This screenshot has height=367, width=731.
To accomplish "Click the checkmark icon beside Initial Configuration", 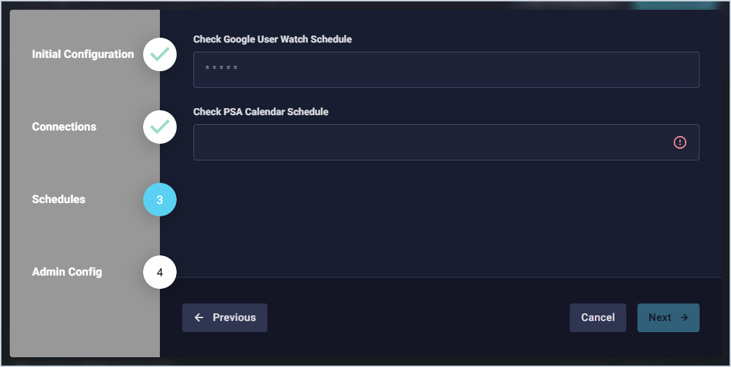I will (x=160, y=54).
